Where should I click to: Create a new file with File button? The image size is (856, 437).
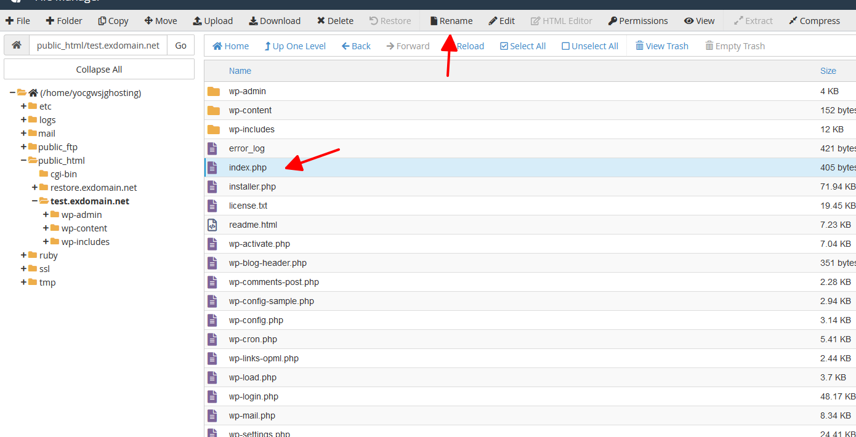click(18, 21)
